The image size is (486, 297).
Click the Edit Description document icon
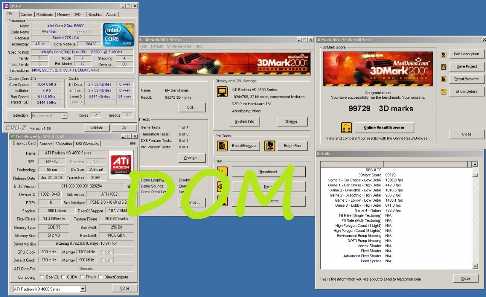[443, 55]
